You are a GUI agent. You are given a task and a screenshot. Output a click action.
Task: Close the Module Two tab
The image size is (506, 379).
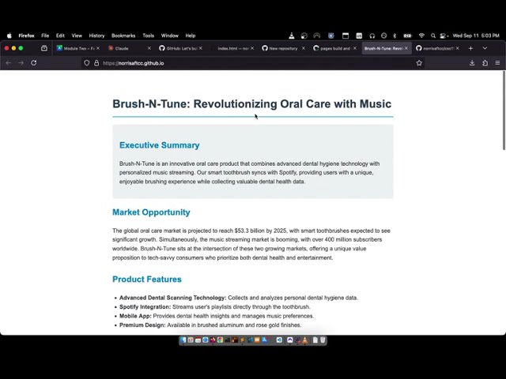pyautogui.click(x=98, y=48)
